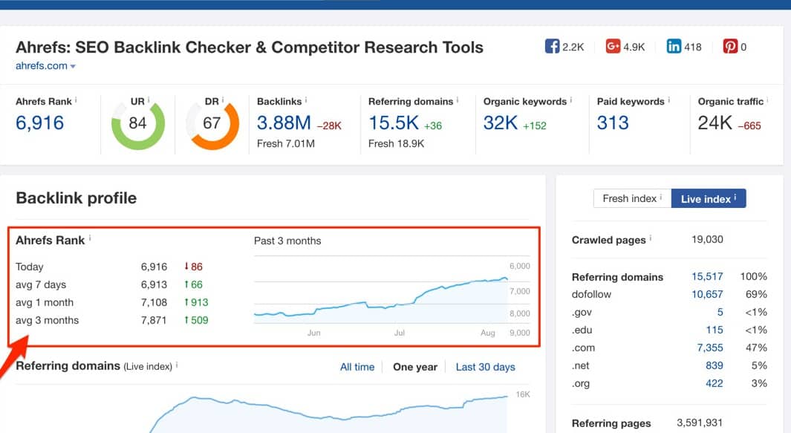The height and width of the screenshot is (433, 791).
Task: Click the referring domains chart at bottom
Action: (328, 414)
